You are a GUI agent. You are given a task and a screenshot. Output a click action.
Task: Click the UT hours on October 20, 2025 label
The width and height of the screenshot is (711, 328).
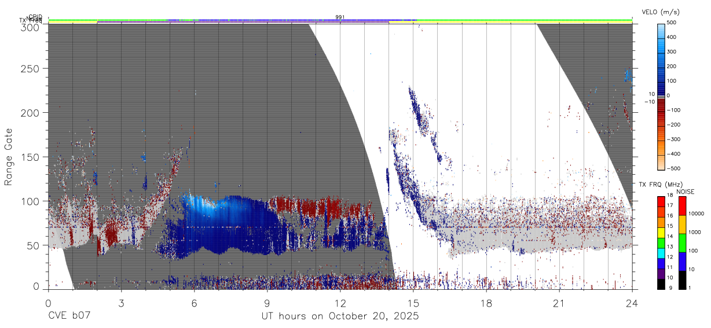(340, 316)
